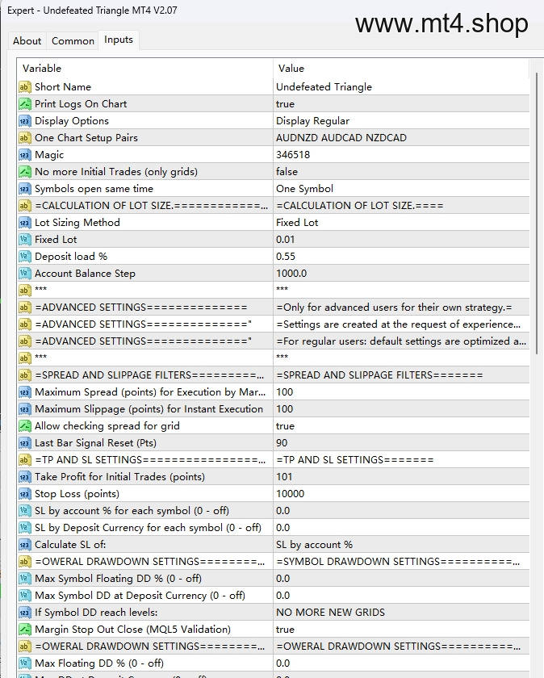
Task: Select the TP AND SL SETTINGS variable label
Action: (150, 460)
